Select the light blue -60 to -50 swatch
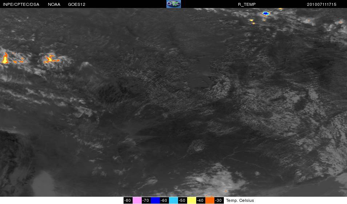The height and width of the screenshot is (204, 347). coord(173,200)
